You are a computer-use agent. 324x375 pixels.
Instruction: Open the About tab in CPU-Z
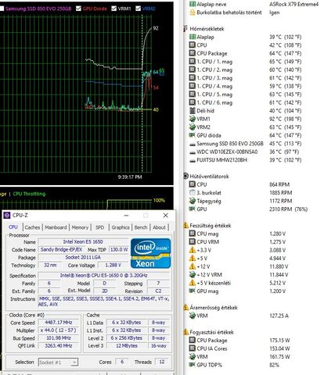[x=159, y=227]
